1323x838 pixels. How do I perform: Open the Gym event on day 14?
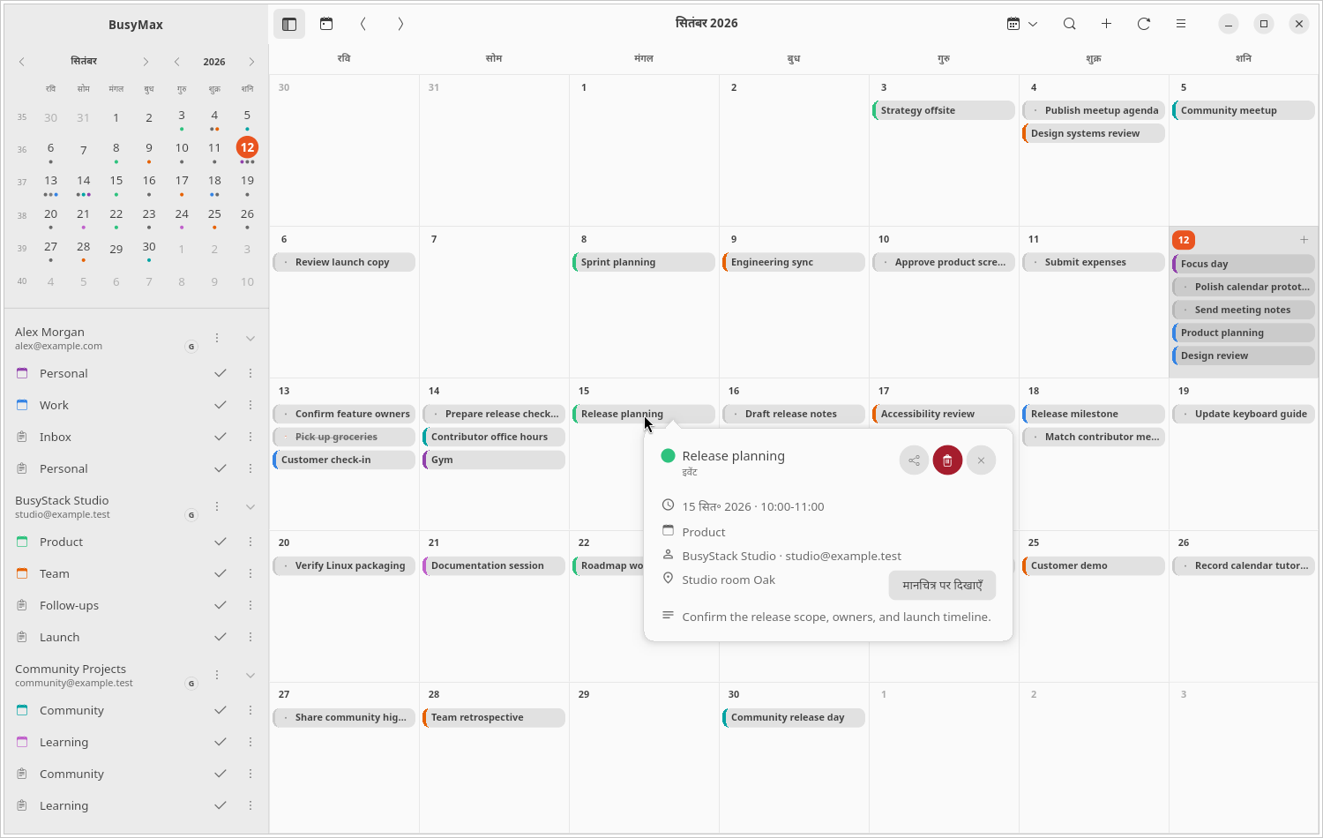point(494,460)
